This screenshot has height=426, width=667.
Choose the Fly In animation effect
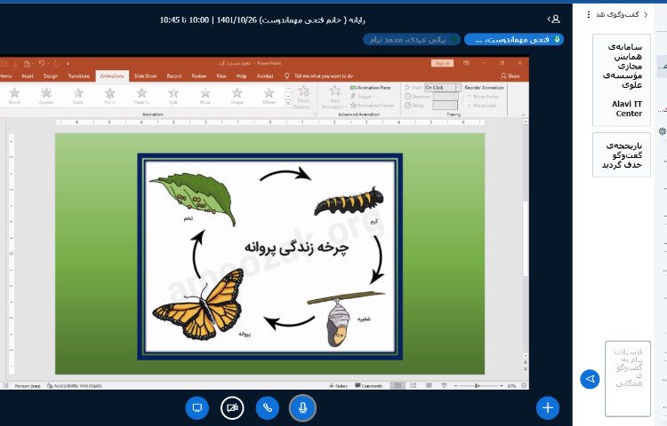click(x=109, y=93)
